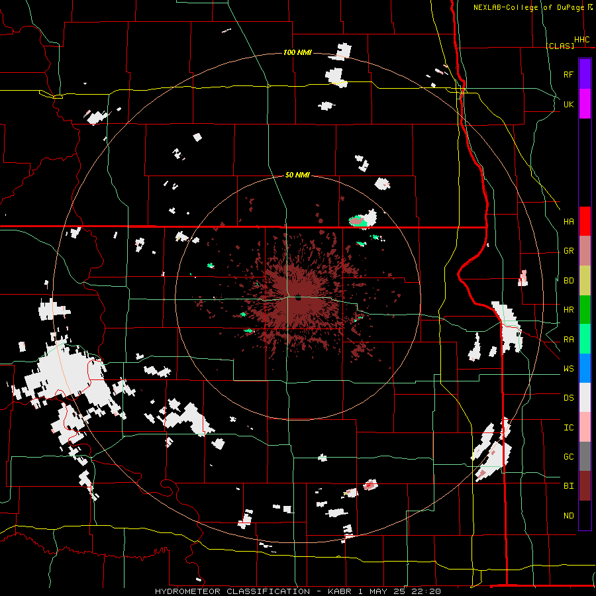Click the GC label in the legend
The height and width of the screenshot is (596, 596).
[568, 456]
